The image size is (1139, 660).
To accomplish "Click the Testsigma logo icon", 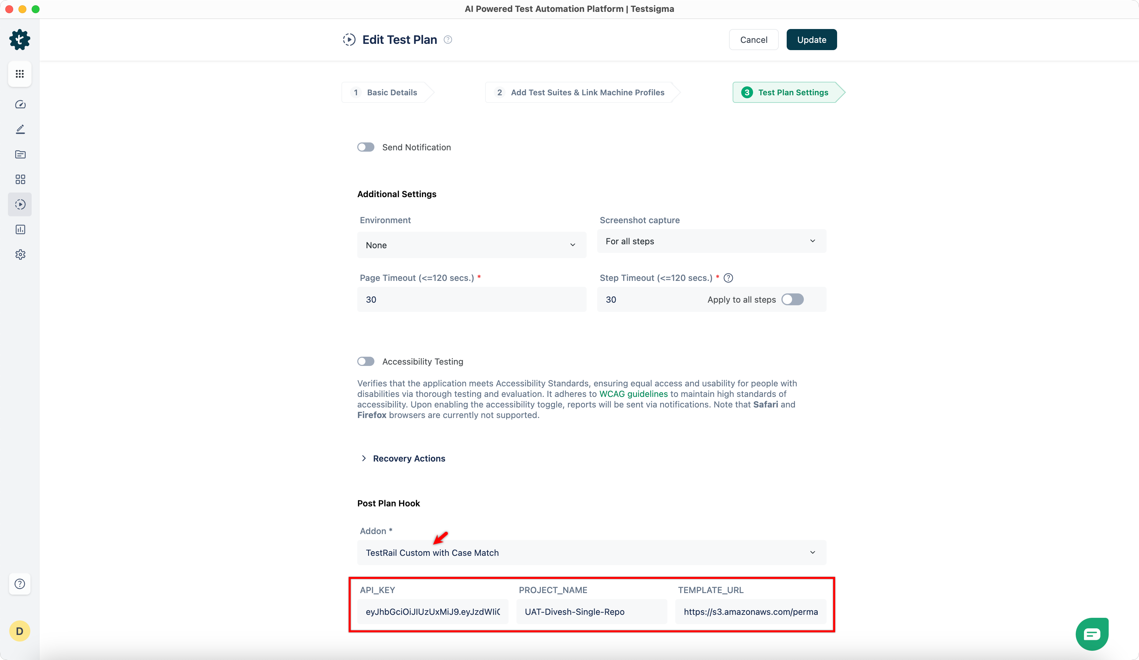I will 19,39.
